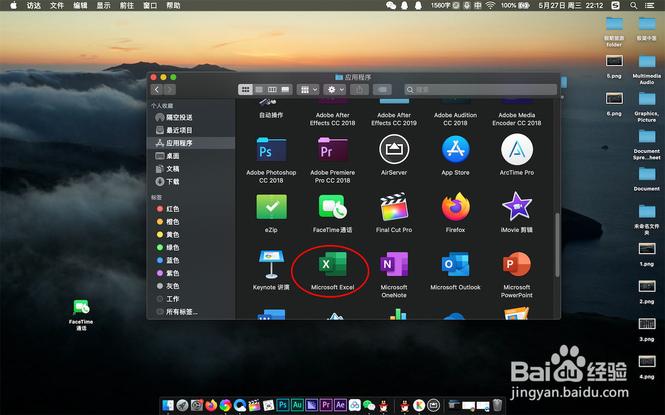Select FaceTime 通话 shortcut on the desktop
This screenshot has height=415, width=665.
coord(81,315)
